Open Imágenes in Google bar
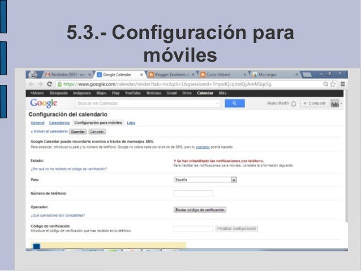Viewport: 361px width, 271px height. (x=81, y=93)
